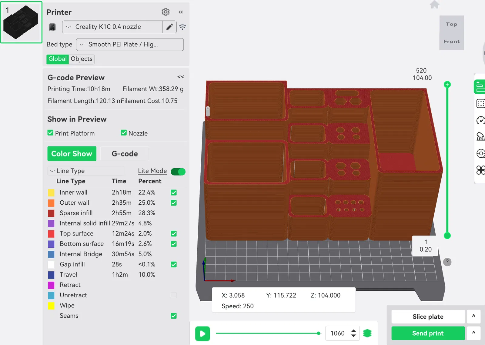The height and width of the screenshot is (345, 485).
Task: Click the Top face of view cube
Action: [451, 24]
